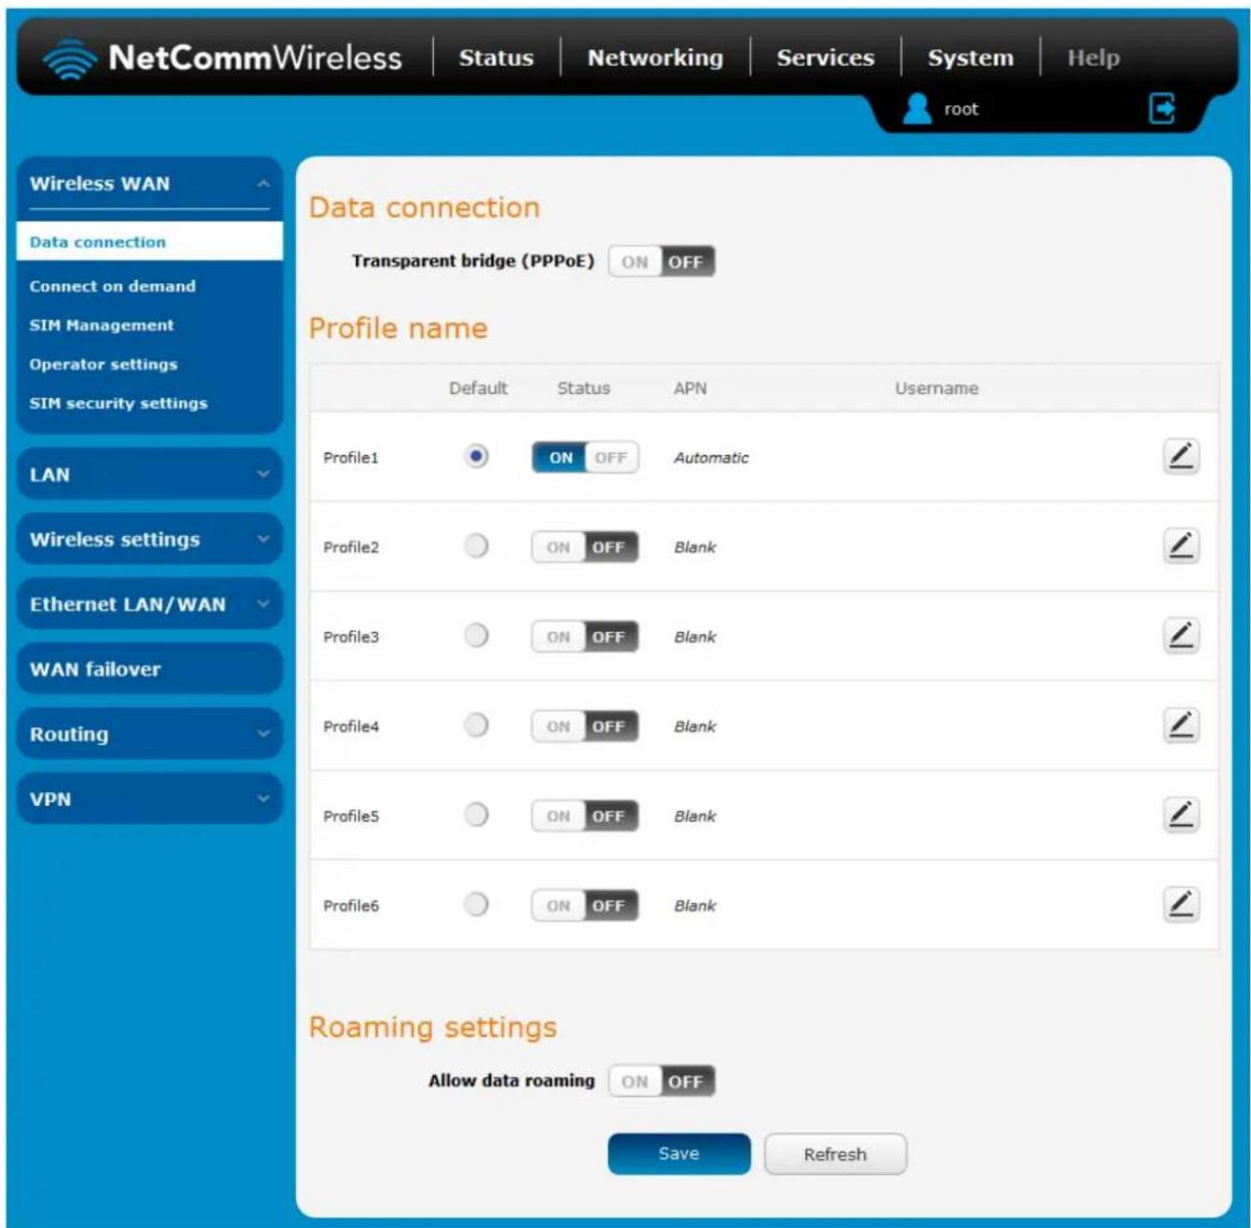This screenshot has height=1228, width=1251.
Task: Edit Profile3 using the pencil icon
Action: 1180,635
